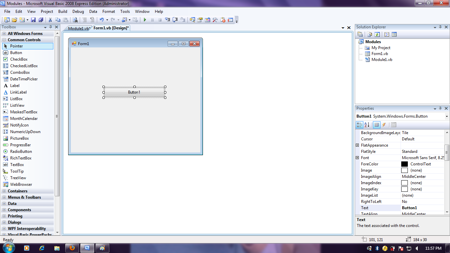Toggle Alphabetical sort in Properties panel
The height and width of the screenshot is (253, 450).
click(367, 125)
